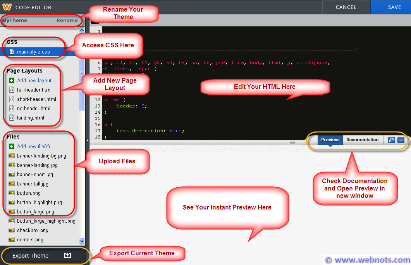Click Rename next to MyTheme

pyautogui.click(x=67, y=21)
